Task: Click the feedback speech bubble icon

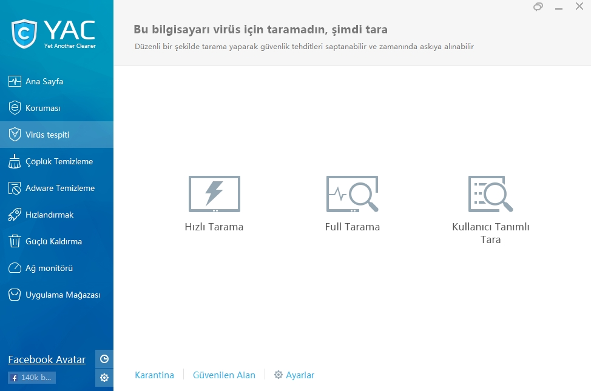Action: (538, 7)
